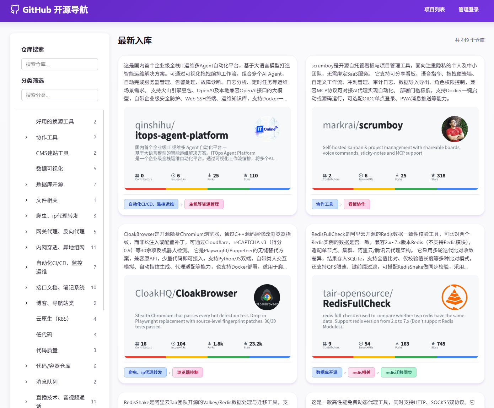Click markrai's profile avatar on scrumboy card
The width and height of the screenshot is (494, 408).
point(455,129)
